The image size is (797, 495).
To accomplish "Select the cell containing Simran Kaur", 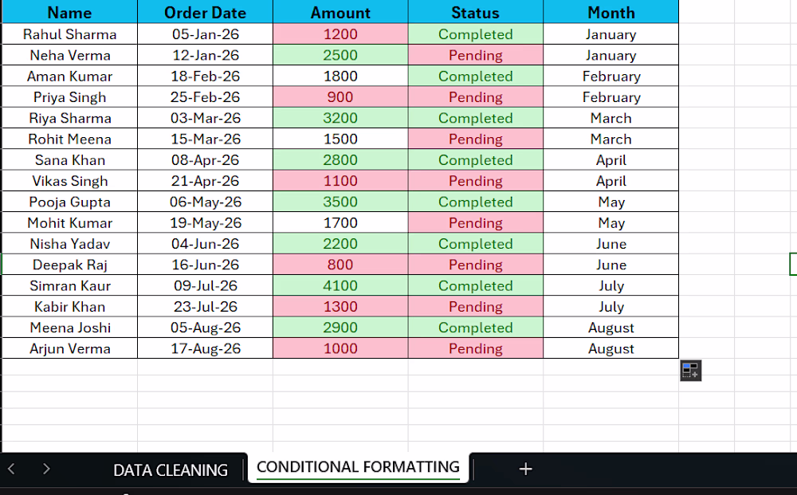I will [69, 285].
